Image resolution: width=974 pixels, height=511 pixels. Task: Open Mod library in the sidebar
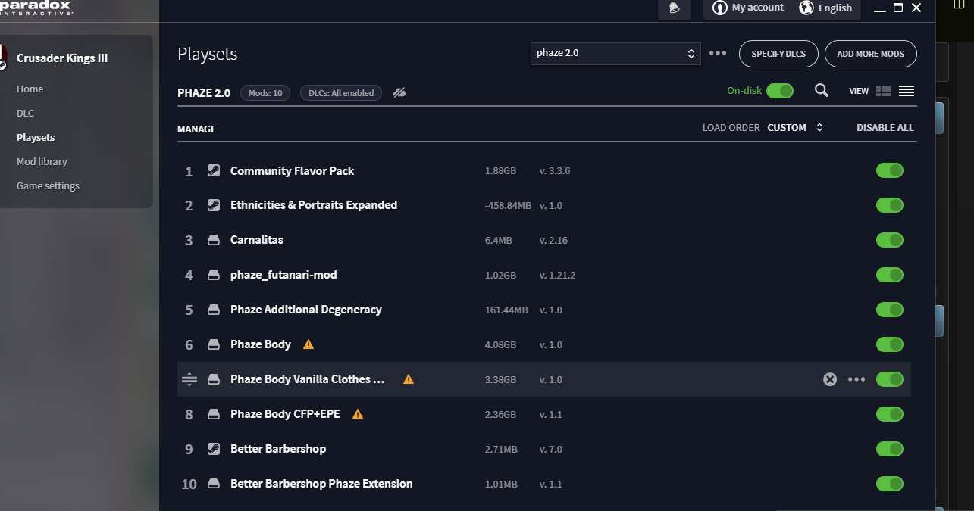(x=42, y=161)
